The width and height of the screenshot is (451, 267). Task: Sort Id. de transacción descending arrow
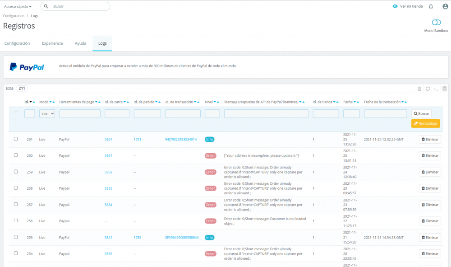(195, 102)
